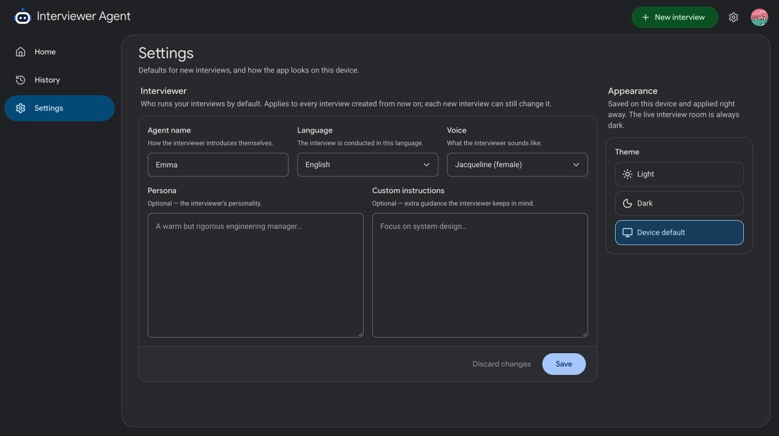Viewport: 779px width, 436px height.
Task: Click the "Theme" label
Action: (627, 152)
